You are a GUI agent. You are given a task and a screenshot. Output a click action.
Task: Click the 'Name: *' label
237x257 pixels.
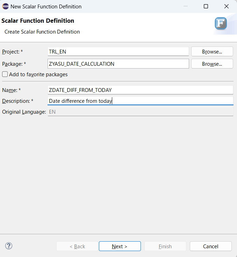11,90
